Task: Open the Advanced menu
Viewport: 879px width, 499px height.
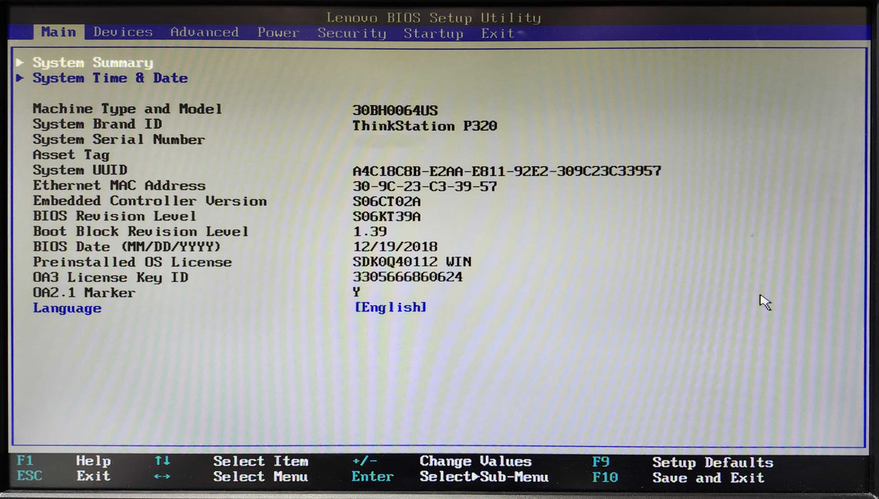Action: (205, 32)
